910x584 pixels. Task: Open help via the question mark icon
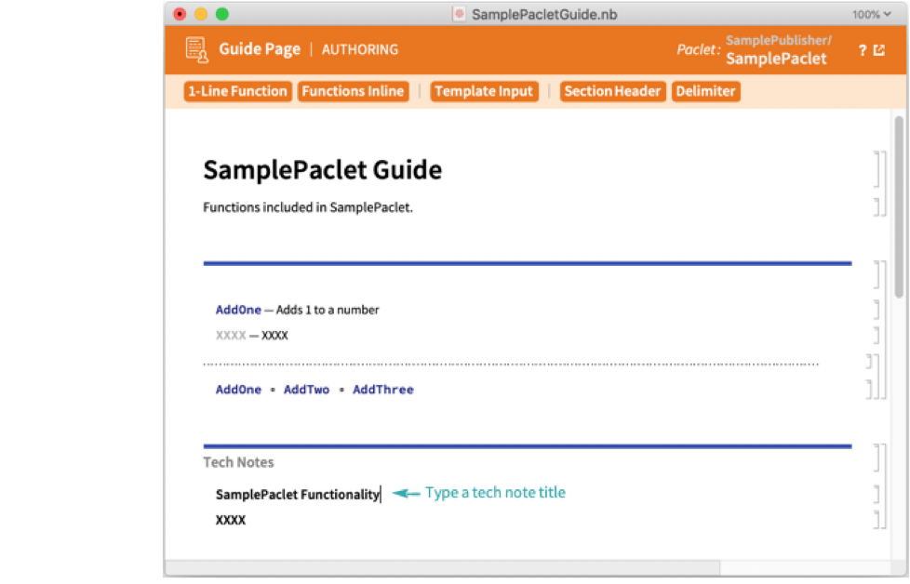coord(863,50)
